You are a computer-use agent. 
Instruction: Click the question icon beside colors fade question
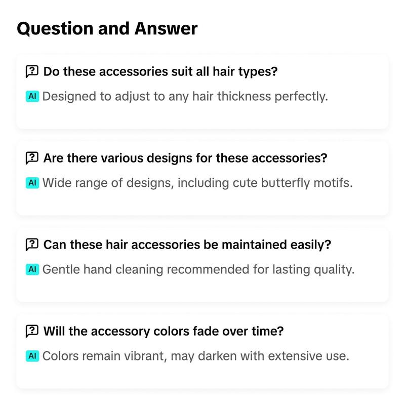32,331
